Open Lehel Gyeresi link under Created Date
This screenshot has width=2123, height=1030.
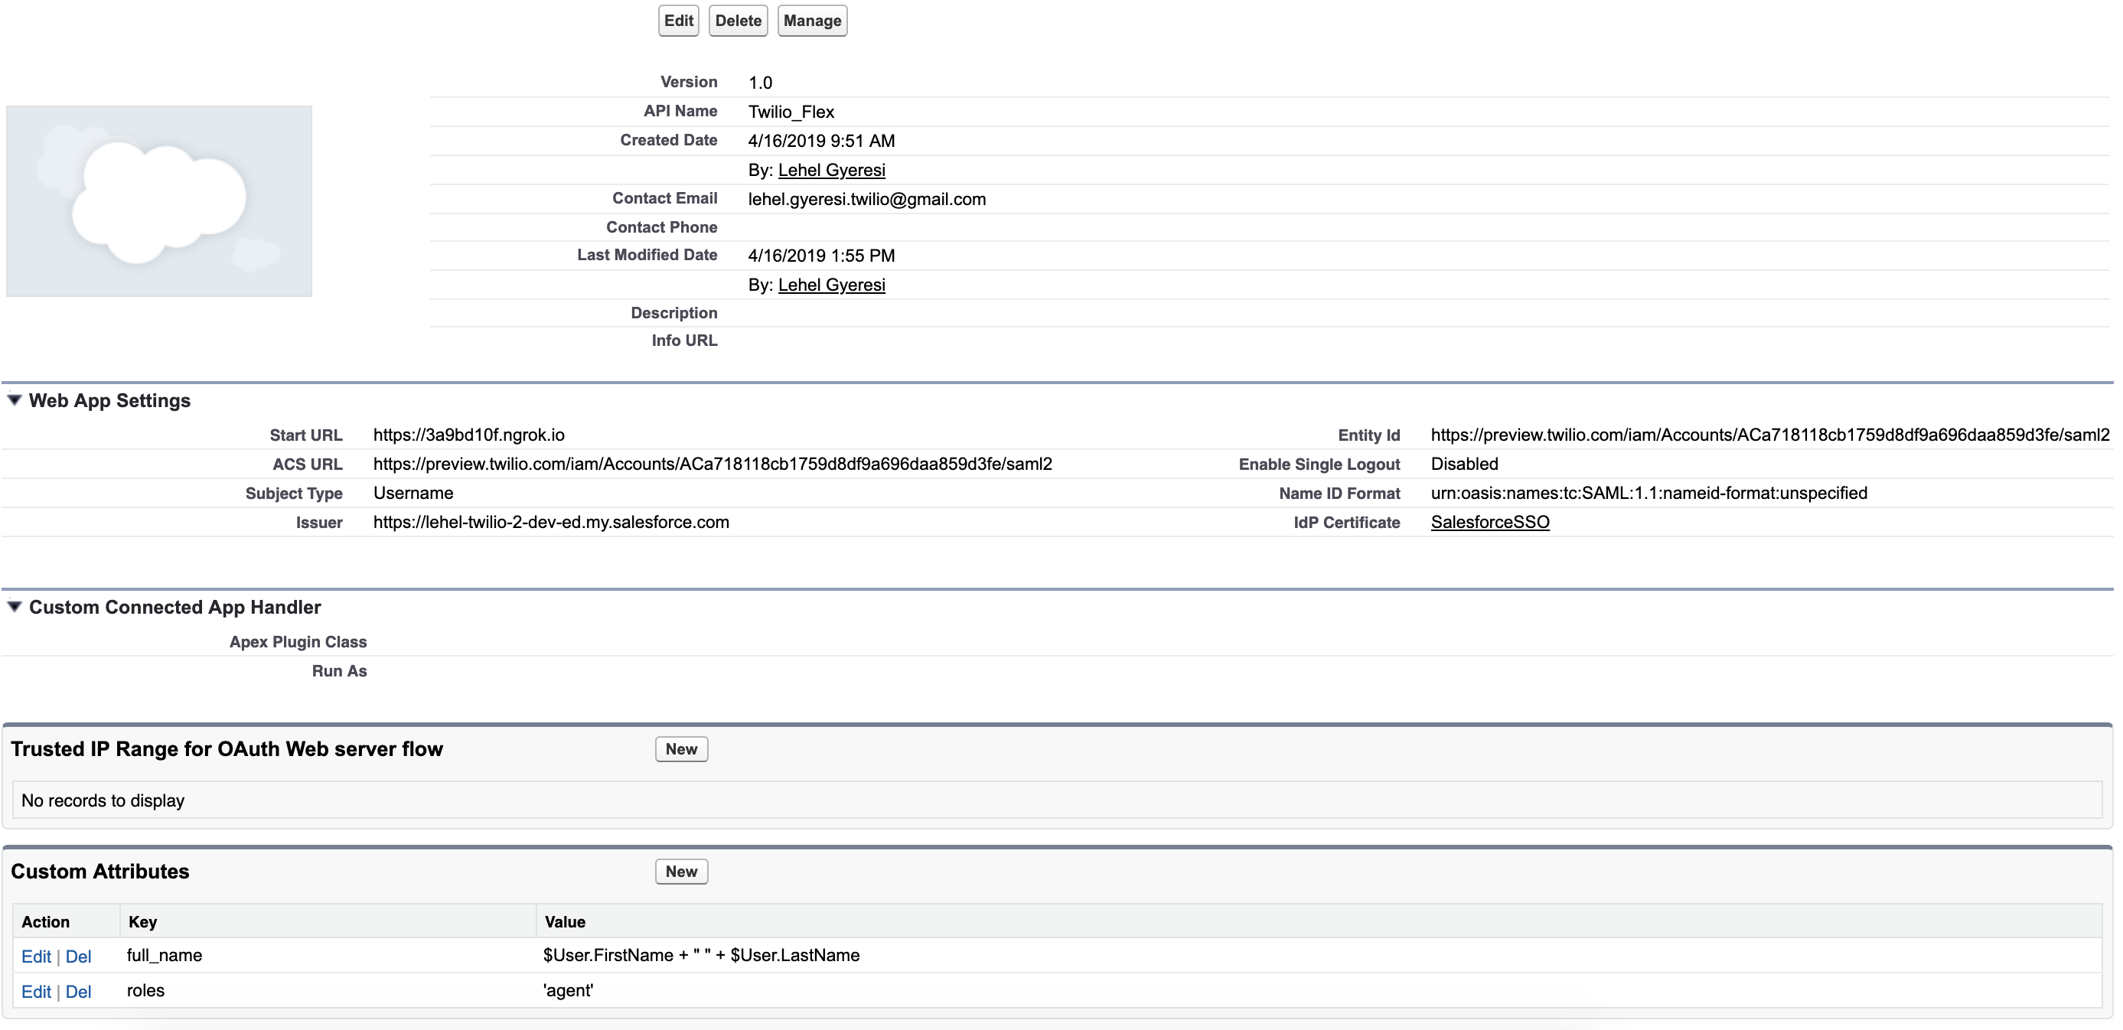pos(830,170)
